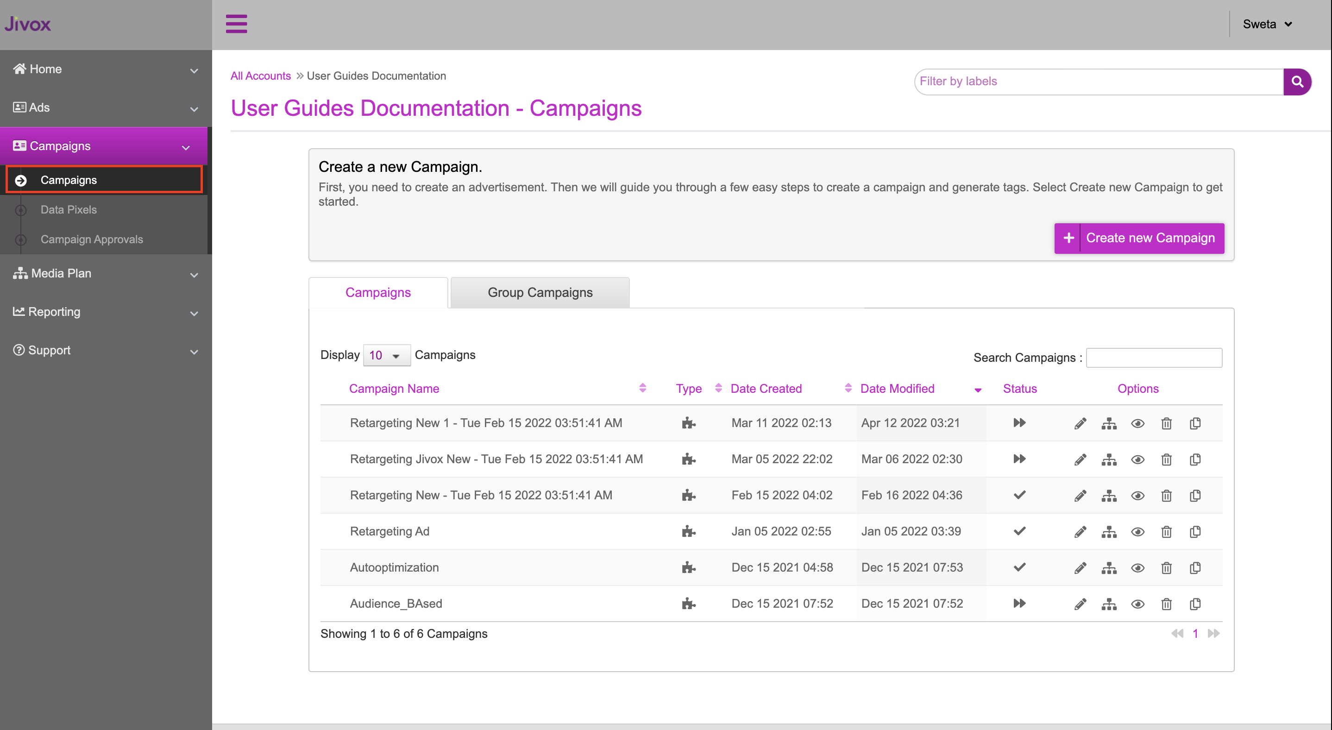Open Campaign Approvals in the sidebar
1332x730 pixels.
click(x=92, y=239)
